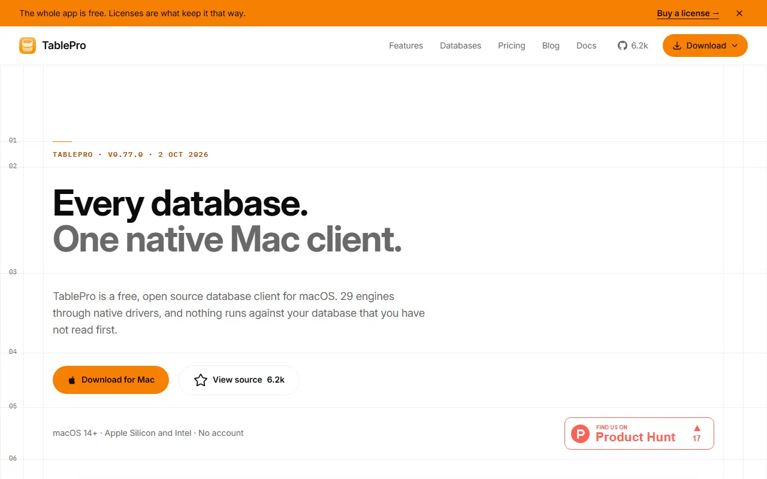Expand the Download dropdown chevron
Image resolution: width=767 pixels, height=479 pixels.
[x=735, y=46]
